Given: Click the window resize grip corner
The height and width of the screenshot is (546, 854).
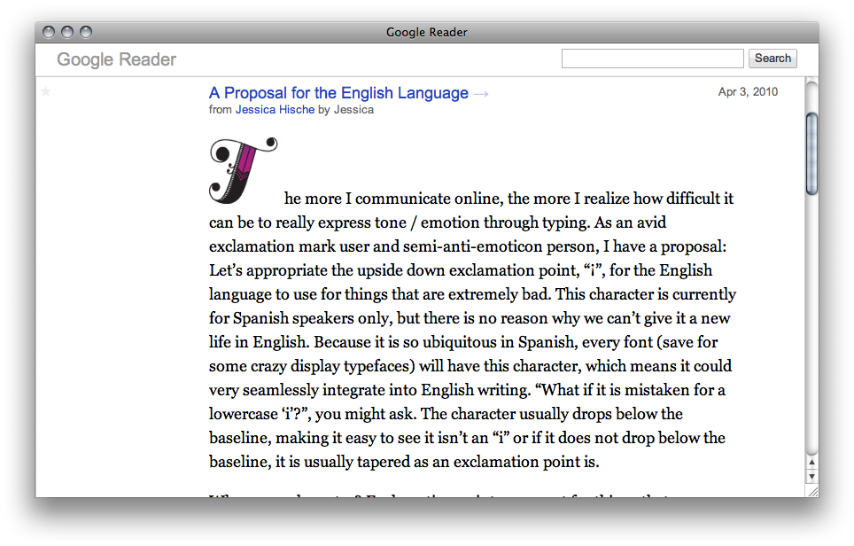Looking at the screenshot, I should tap(811, 490).
